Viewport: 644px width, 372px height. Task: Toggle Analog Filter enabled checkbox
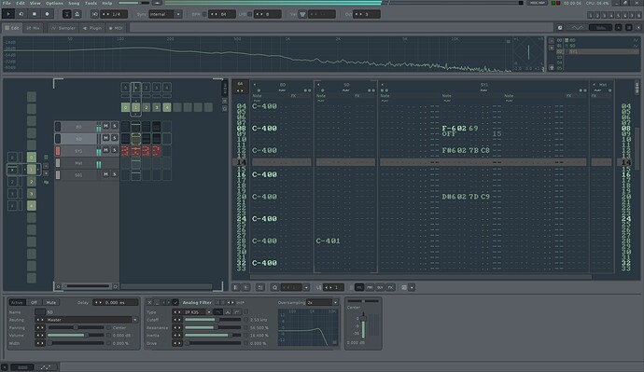[175, 302]
